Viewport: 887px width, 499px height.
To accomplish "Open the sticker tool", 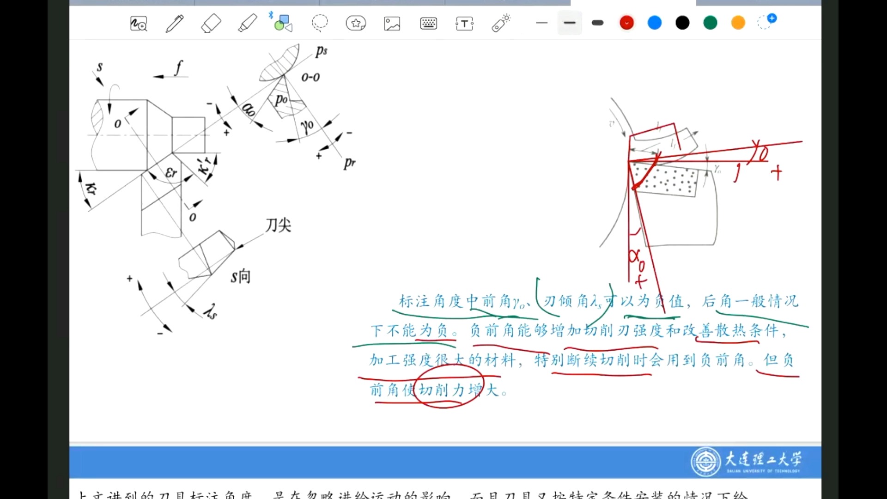I will pos(356,23).
